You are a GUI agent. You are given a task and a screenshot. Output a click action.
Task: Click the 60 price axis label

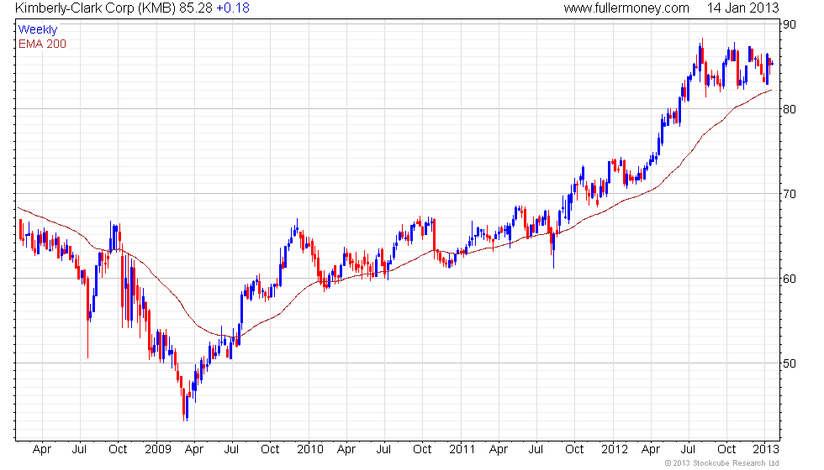790,279
